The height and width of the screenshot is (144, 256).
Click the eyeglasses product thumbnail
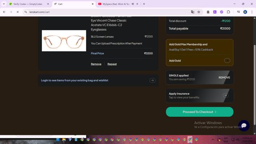click(64, 40)
